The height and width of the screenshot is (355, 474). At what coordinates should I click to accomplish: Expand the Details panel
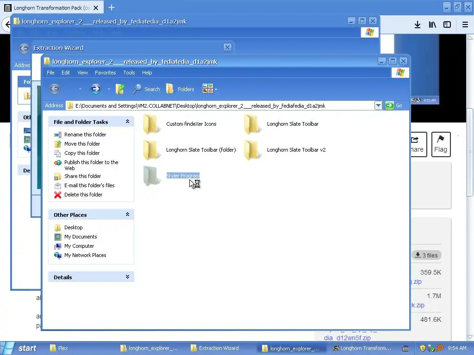pos(127,277)
